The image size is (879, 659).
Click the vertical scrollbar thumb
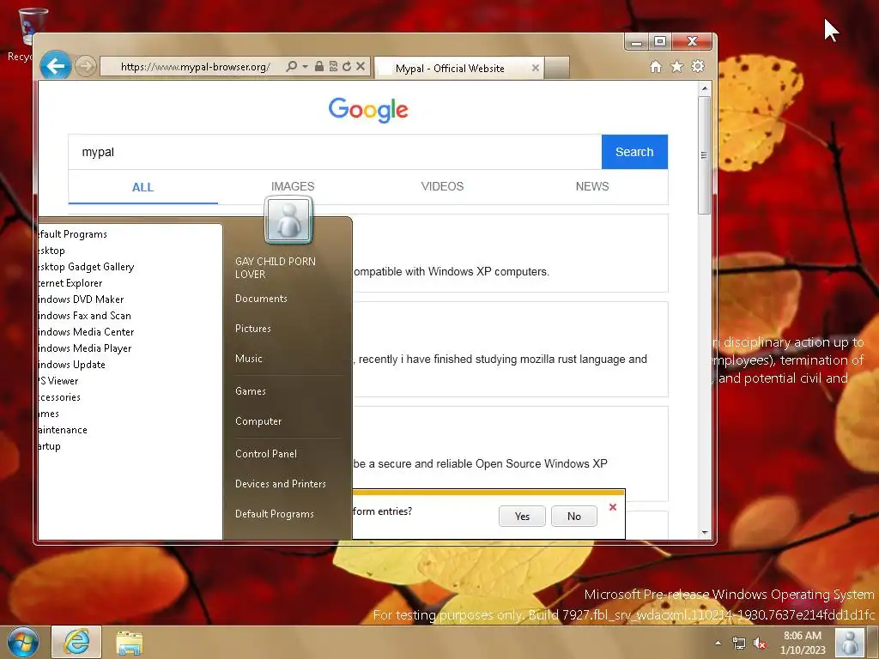pos(705,155)
